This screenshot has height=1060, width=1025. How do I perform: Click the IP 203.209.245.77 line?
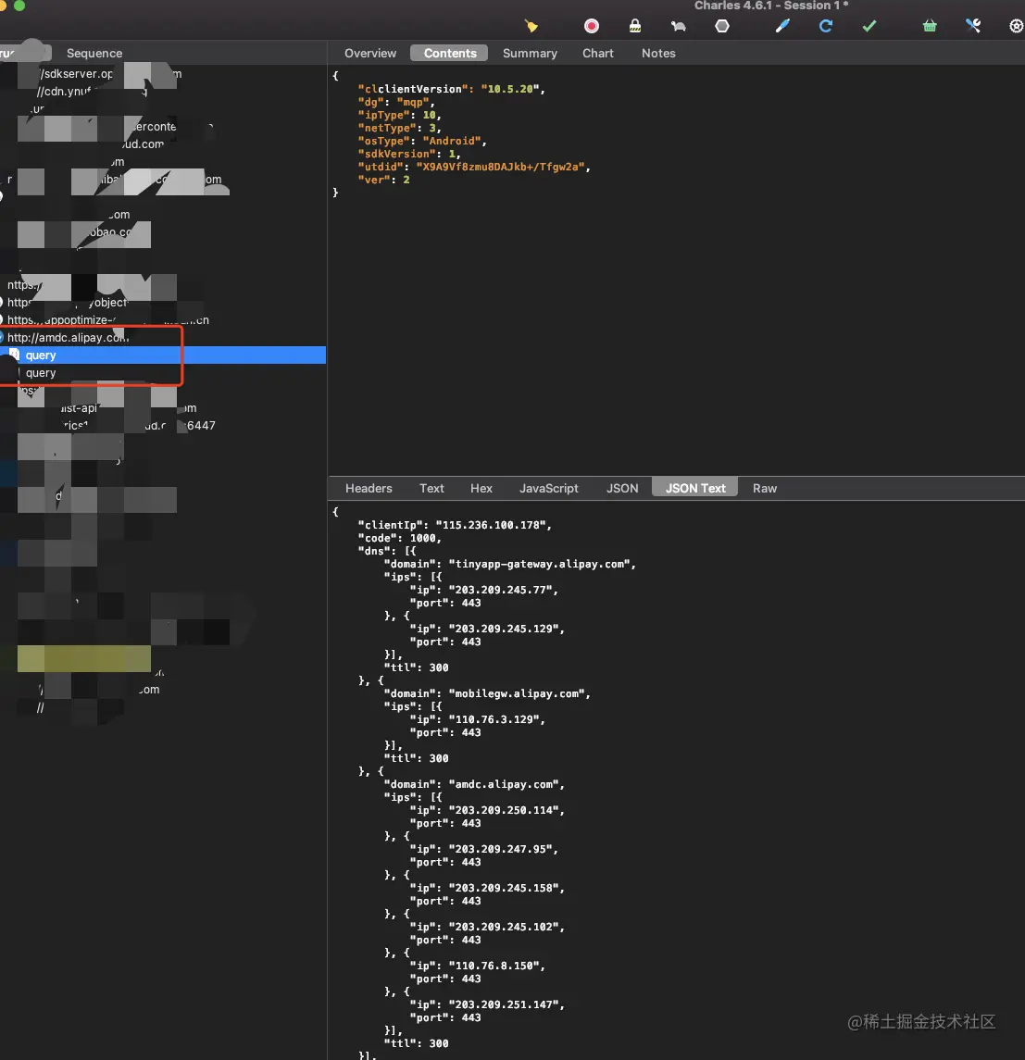tap(483, 590)
